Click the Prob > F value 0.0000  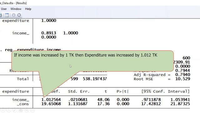(x=182, y=66)
